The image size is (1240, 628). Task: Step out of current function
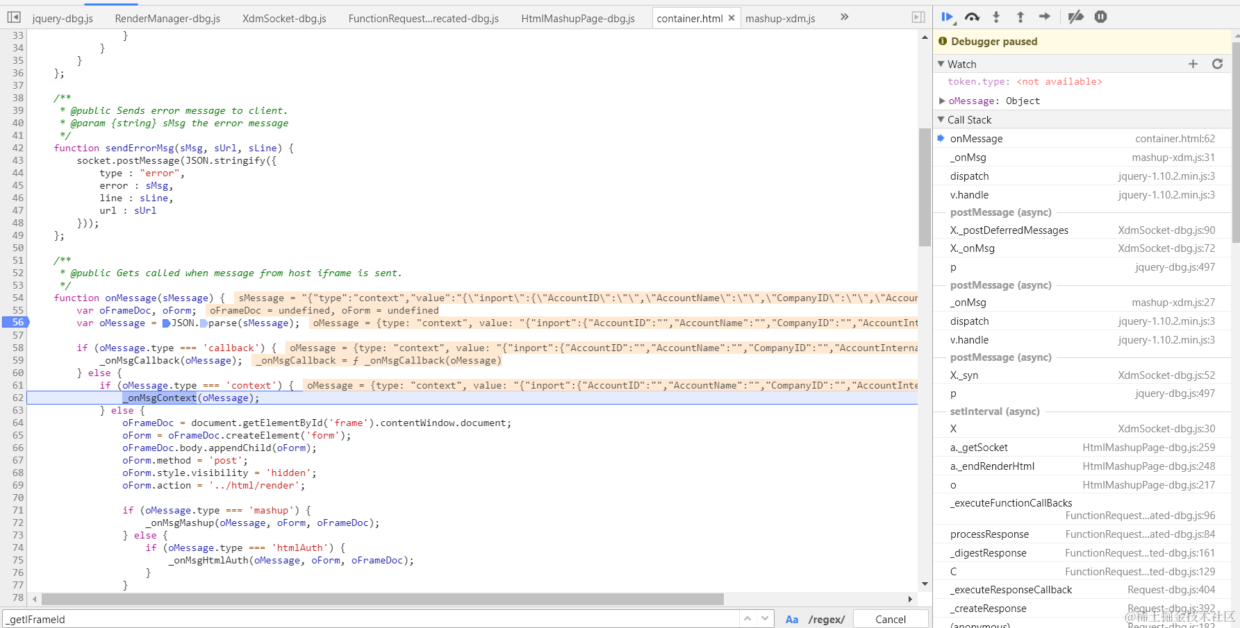(x=1020, y=17)
